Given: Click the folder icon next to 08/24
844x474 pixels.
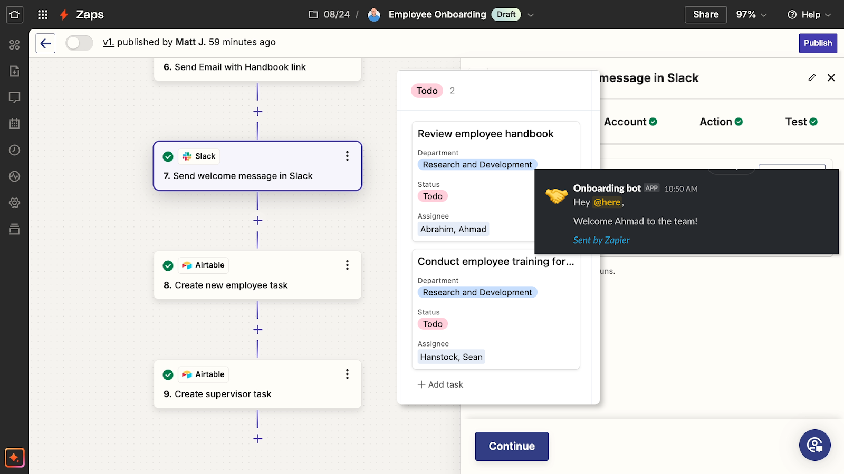Looking at the screenshot, I should 313,15.
